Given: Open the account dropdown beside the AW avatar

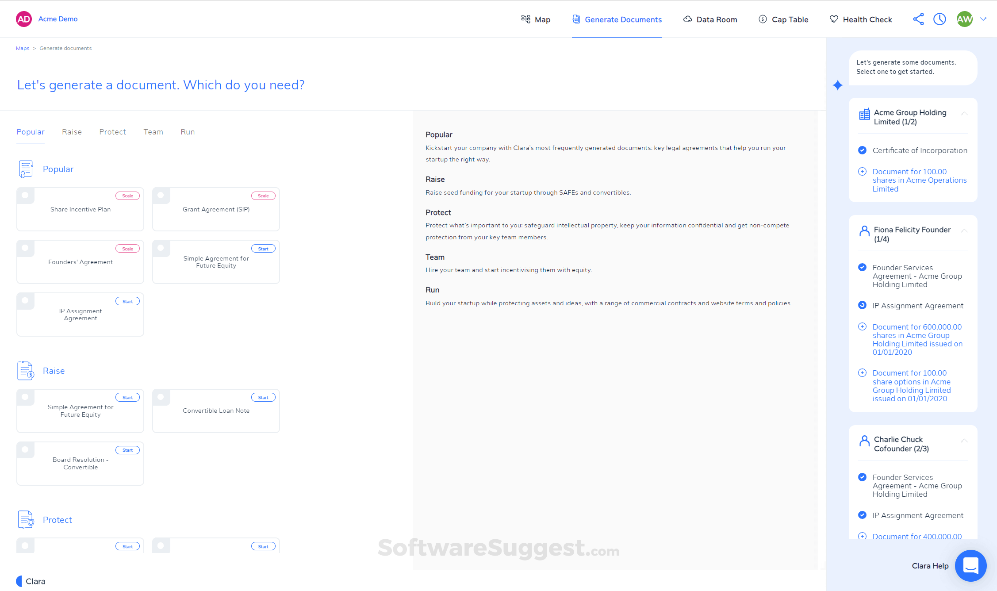Looking at the screenshot, I should point(984,19).
